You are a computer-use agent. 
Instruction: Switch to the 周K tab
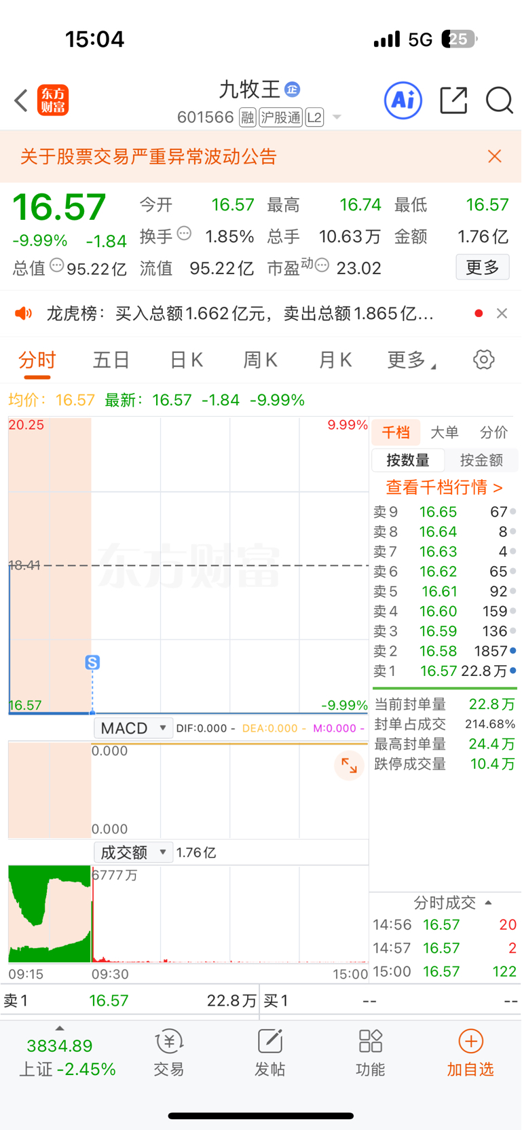[260, 360]
